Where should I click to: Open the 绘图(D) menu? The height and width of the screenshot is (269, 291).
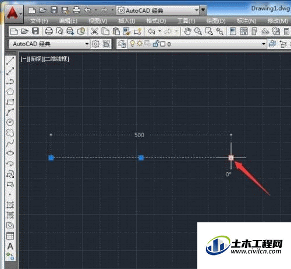[216, 21]
